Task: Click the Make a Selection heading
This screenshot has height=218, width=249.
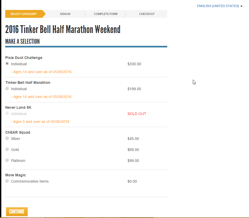Action: (22, 42)
